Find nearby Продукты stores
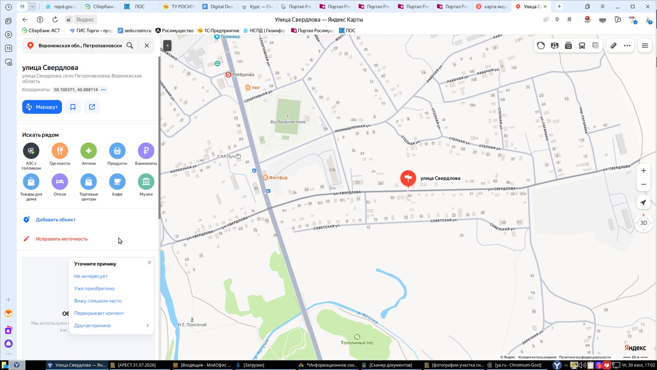This screenshot has width=657, height=370. pyautogui.click(x=117, y=154)
